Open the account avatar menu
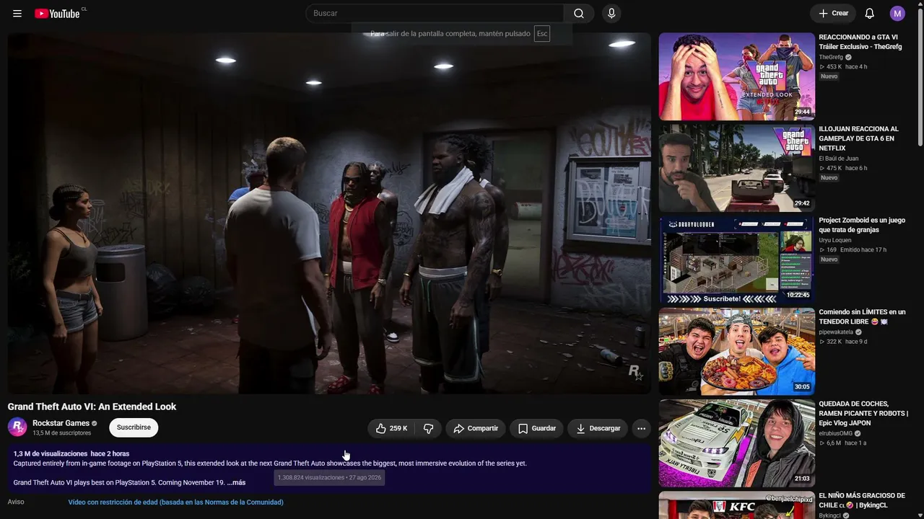The image size is (924, 519). pyautogui.click(x=897, y=14)
